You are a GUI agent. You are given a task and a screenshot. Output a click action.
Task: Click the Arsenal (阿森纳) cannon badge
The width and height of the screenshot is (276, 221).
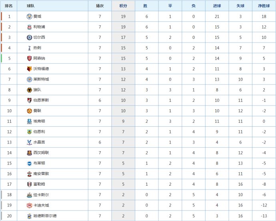coord(29,59)
